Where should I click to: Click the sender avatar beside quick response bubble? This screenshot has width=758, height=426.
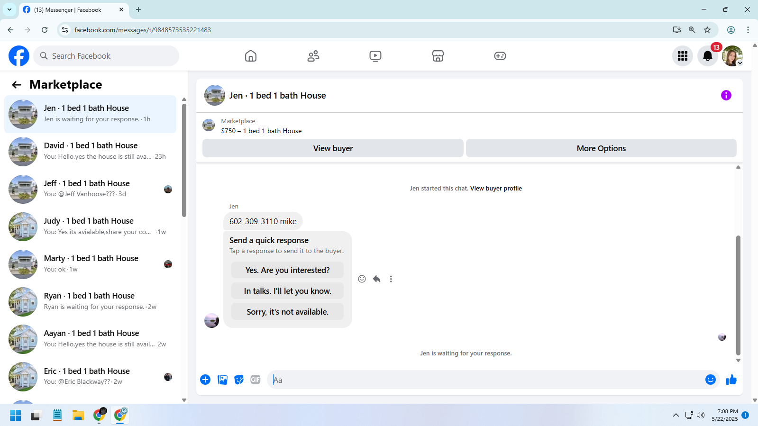[x=211, y=321]
